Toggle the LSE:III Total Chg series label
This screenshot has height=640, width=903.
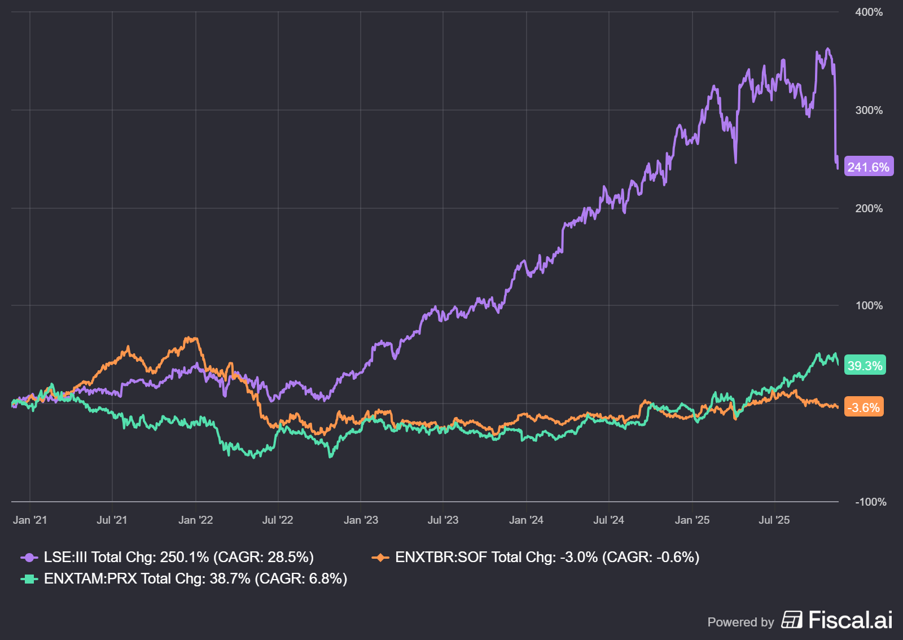[x=178, y=558]
